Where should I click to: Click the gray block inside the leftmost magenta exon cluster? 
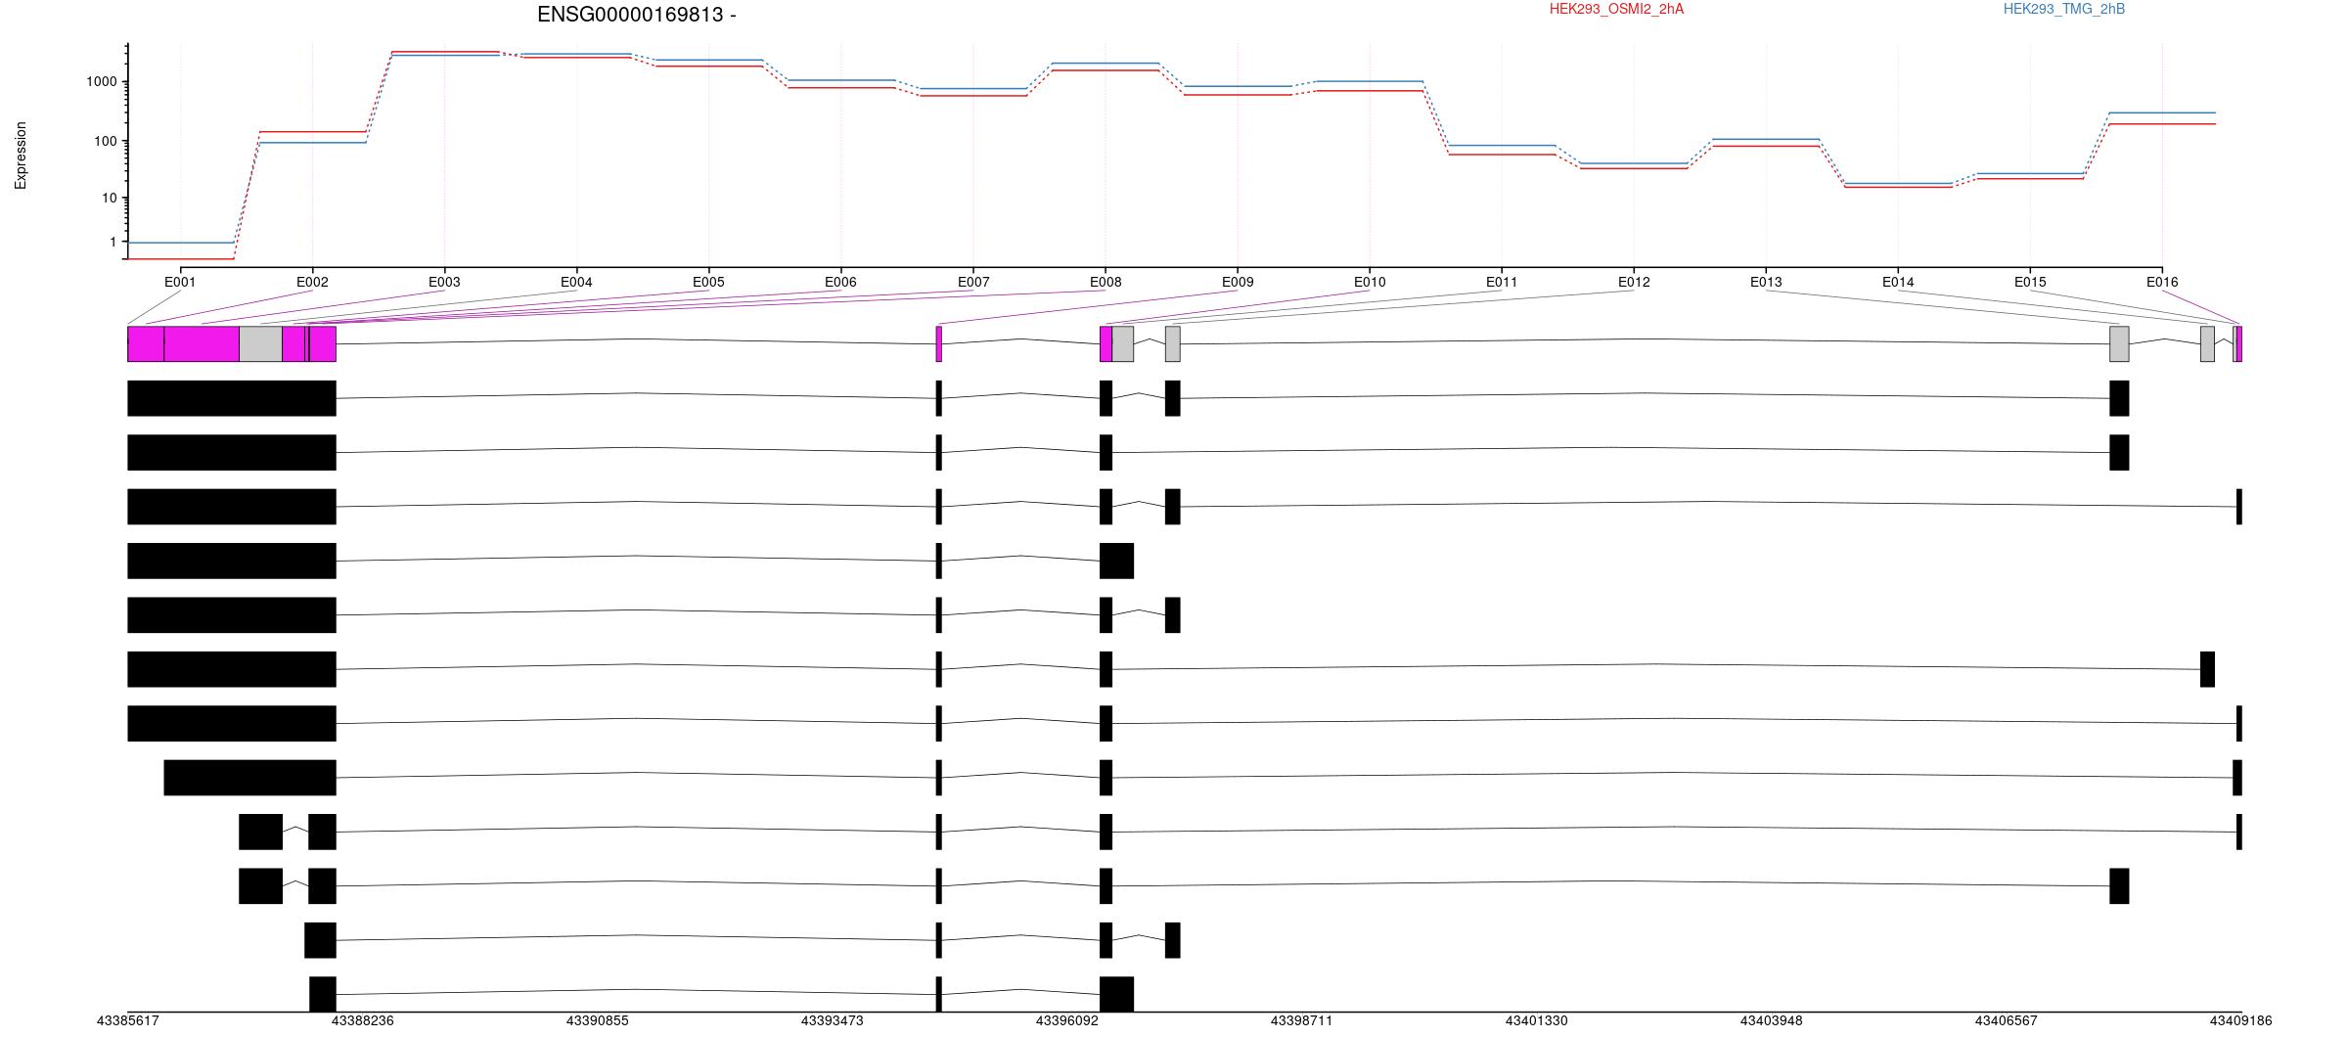[x=261, y=344]
